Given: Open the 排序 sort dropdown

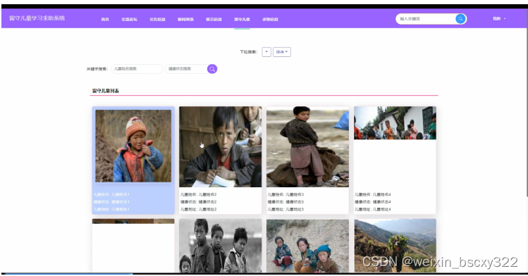Looking at the screenshot, I should tap(282, 52).
